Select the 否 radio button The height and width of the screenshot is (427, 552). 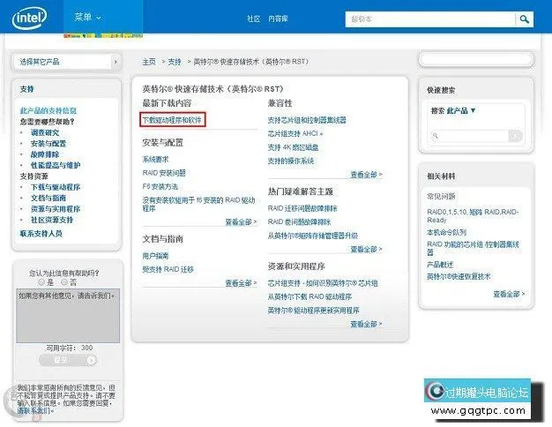click(66, 282)
